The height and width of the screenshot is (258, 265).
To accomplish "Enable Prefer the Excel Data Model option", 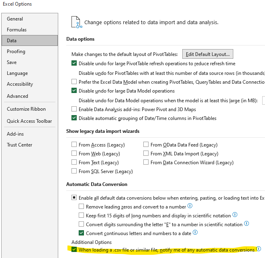I will click(74, 82).
